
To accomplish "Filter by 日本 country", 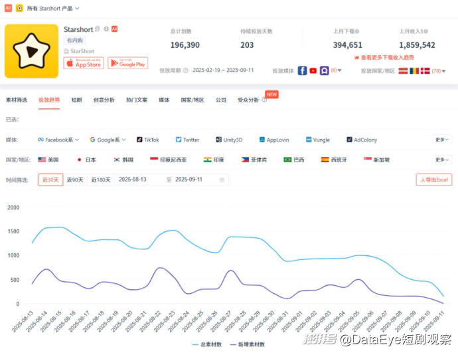I will pyautogui.click(x=86, y=160).
